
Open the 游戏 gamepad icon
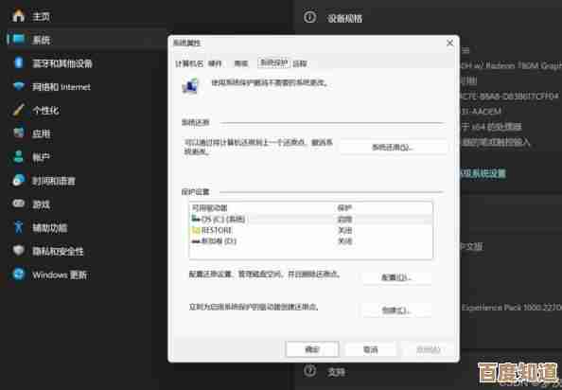pyautogui.click(x=18, y=204)
